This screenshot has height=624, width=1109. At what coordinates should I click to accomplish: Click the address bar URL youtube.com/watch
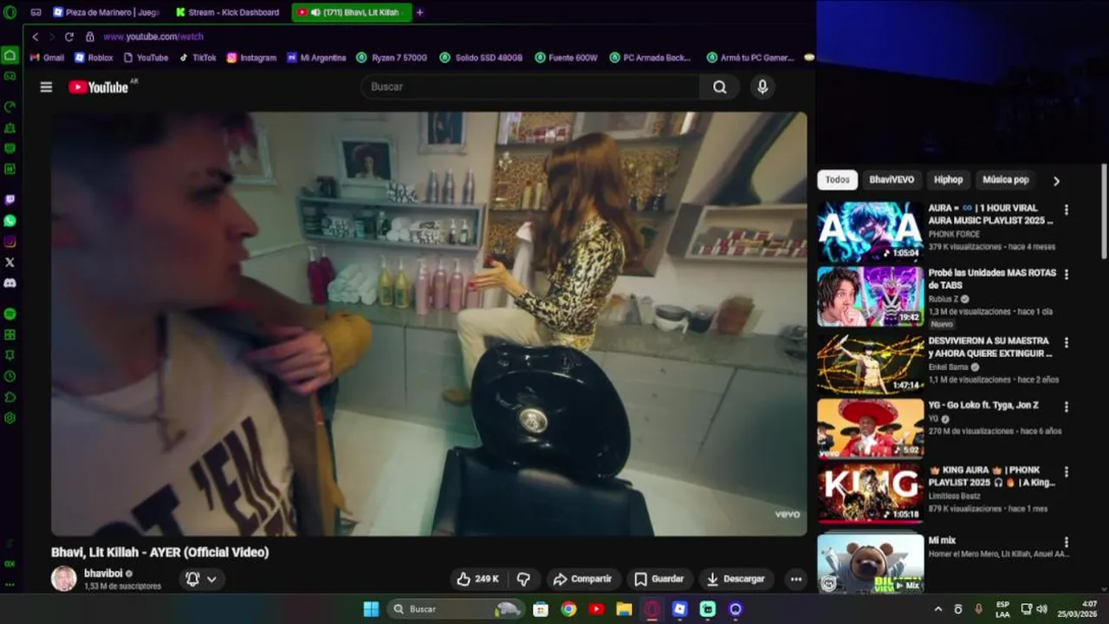[x=153, y=36]
